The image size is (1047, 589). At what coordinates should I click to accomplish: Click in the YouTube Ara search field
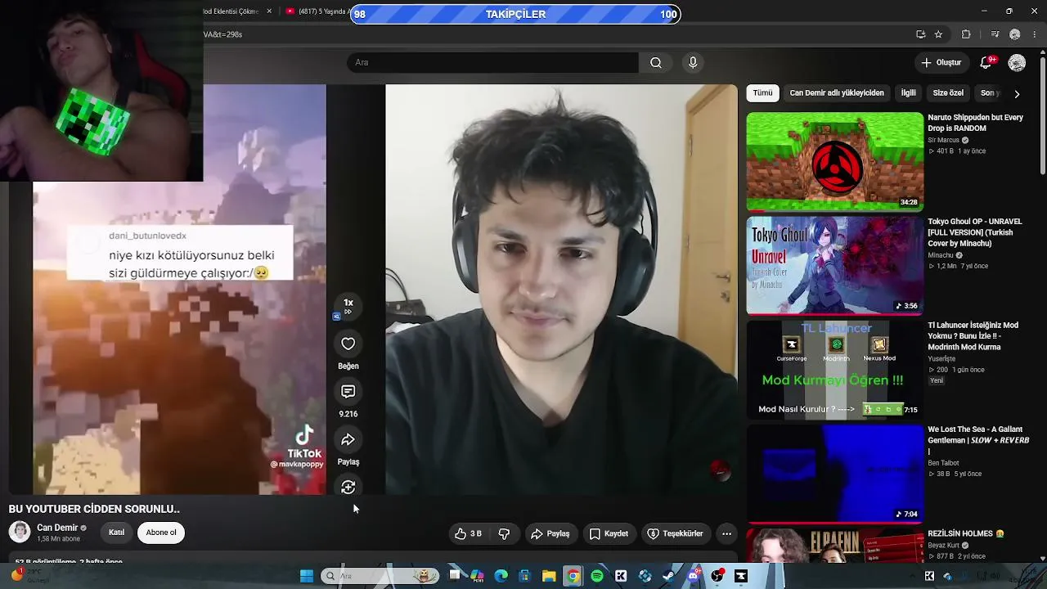[x=493, y=62]
